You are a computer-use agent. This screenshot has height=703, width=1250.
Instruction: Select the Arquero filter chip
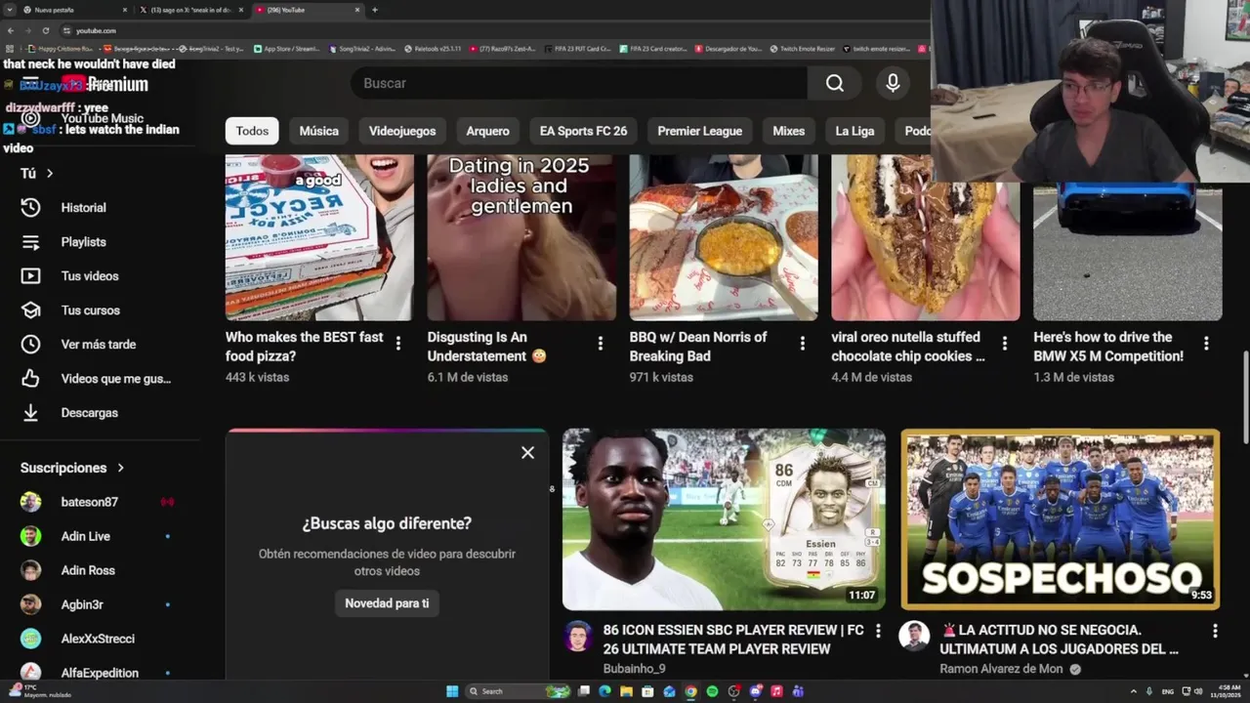pos(487,131)
